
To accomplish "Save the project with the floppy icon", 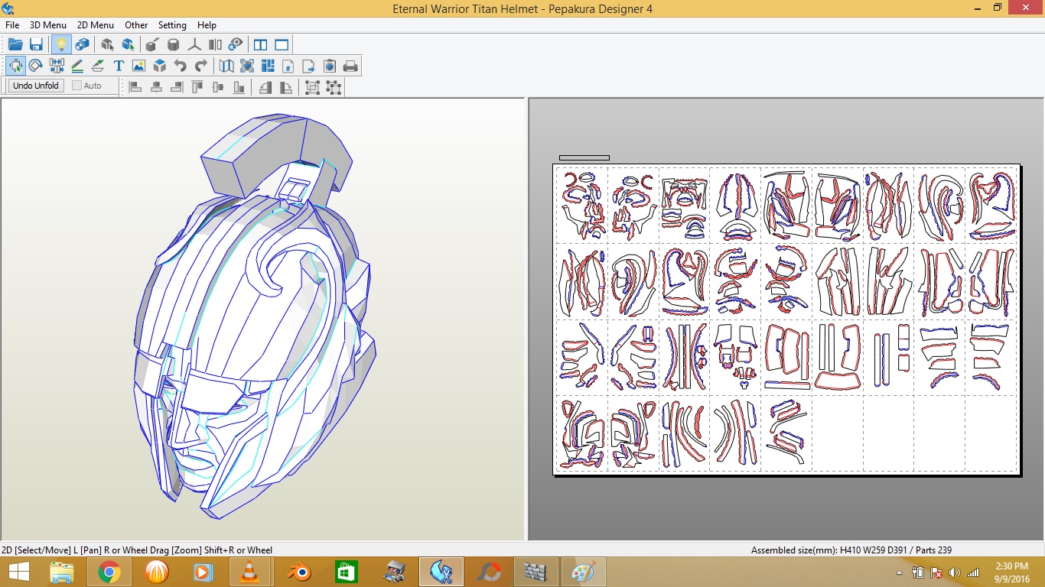I will click(36, 44).
